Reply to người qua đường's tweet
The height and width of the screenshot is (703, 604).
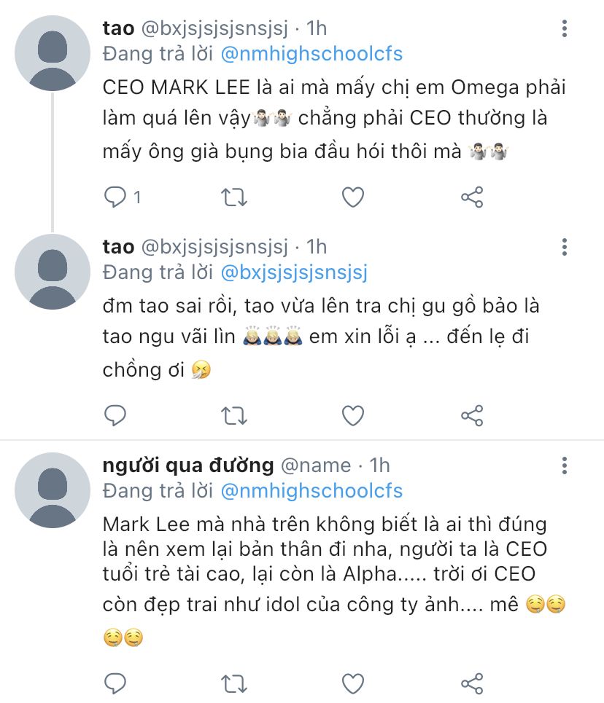tap(115, 684)
